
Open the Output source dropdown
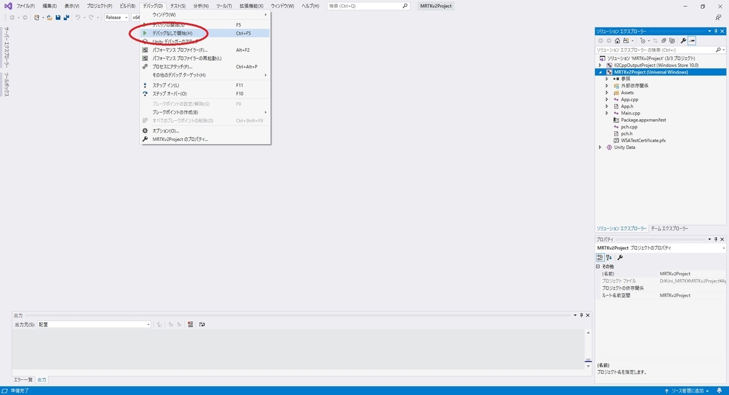(94, 325)
